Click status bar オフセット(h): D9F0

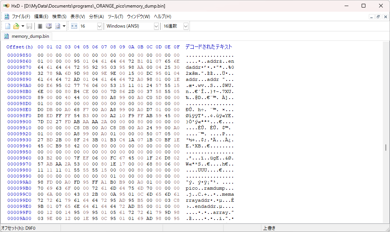tap(19, 228)
